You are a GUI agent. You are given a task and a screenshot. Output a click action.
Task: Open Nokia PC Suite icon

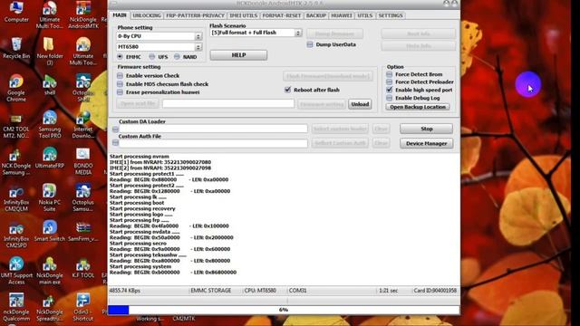[50, 197]
